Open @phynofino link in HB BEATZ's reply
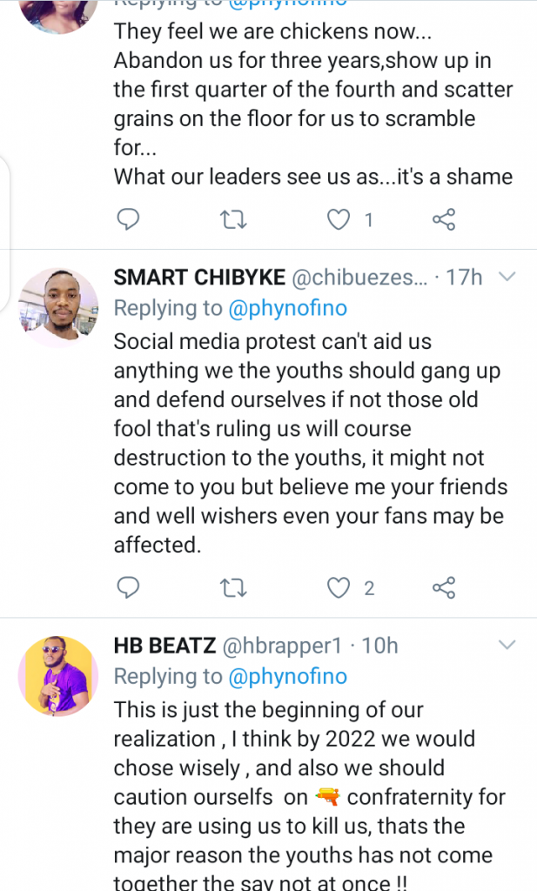 pos(286,676)
